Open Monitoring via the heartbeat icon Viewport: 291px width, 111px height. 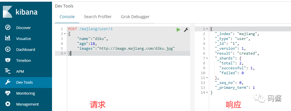(x=8, y=93)
